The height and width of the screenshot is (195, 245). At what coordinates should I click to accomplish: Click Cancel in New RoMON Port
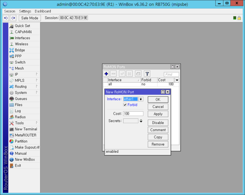[158, 107]
